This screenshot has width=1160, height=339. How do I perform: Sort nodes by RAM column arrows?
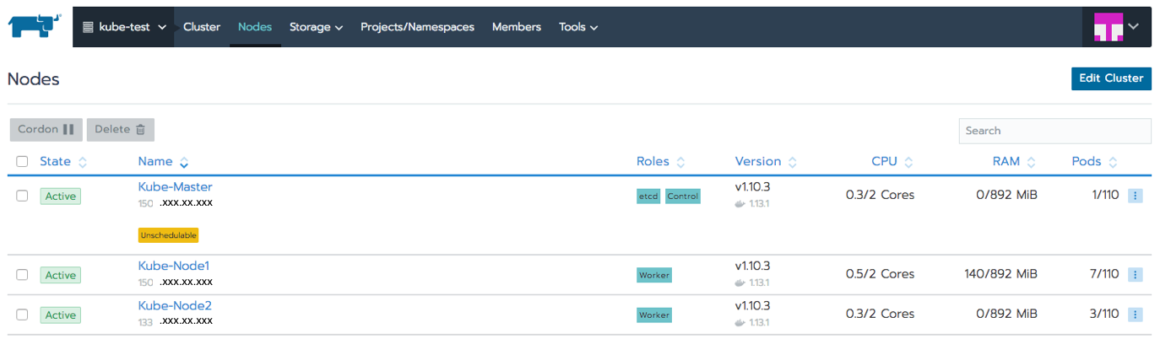pos(1032,162)
